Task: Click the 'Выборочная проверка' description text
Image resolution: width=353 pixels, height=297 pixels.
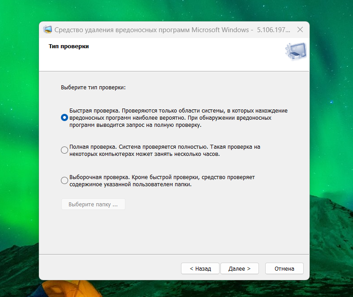Action: click(162, 181)
